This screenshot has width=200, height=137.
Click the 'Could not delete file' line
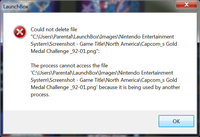(54, 29)
